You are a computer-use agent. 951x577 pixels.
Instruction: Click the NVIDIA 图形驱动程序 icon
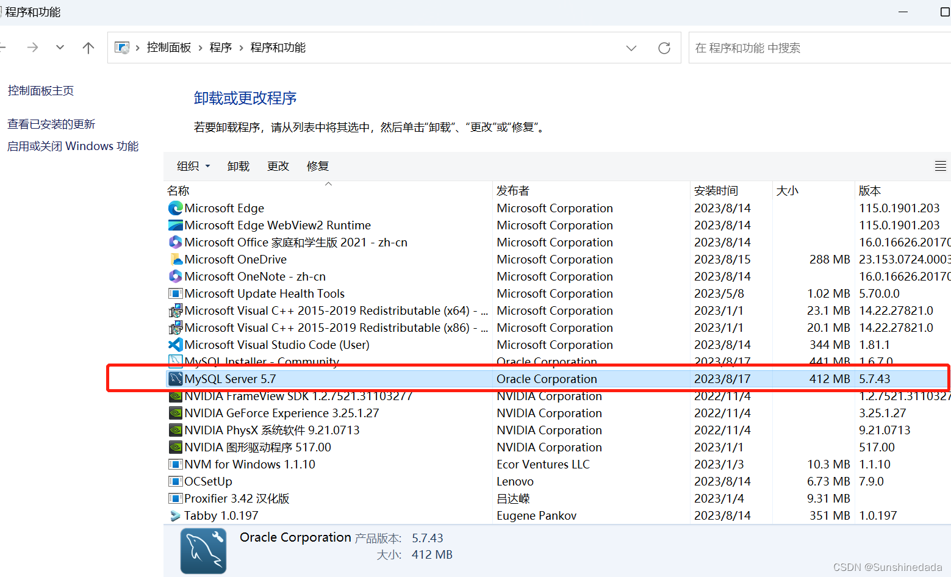176,447
